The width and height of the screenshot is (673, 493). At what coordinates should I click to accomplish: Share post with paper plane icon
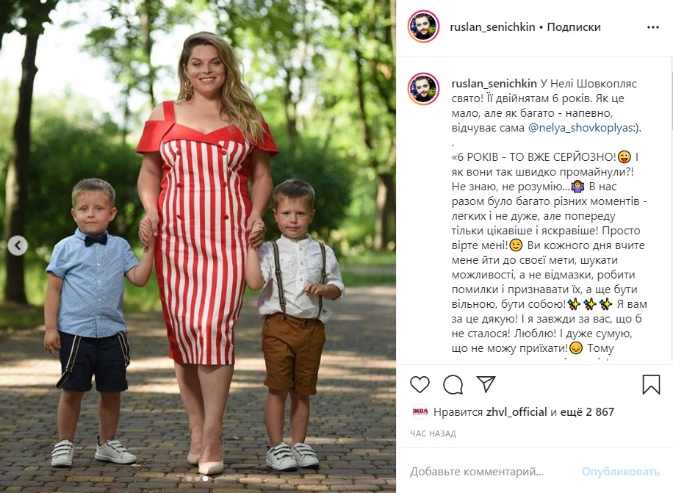(486, 384)
